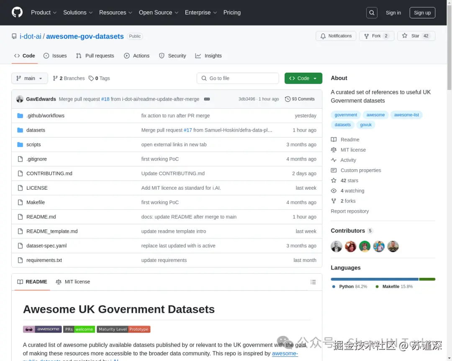
Task: Open pull request #18 link
Action: pos(105,99)
